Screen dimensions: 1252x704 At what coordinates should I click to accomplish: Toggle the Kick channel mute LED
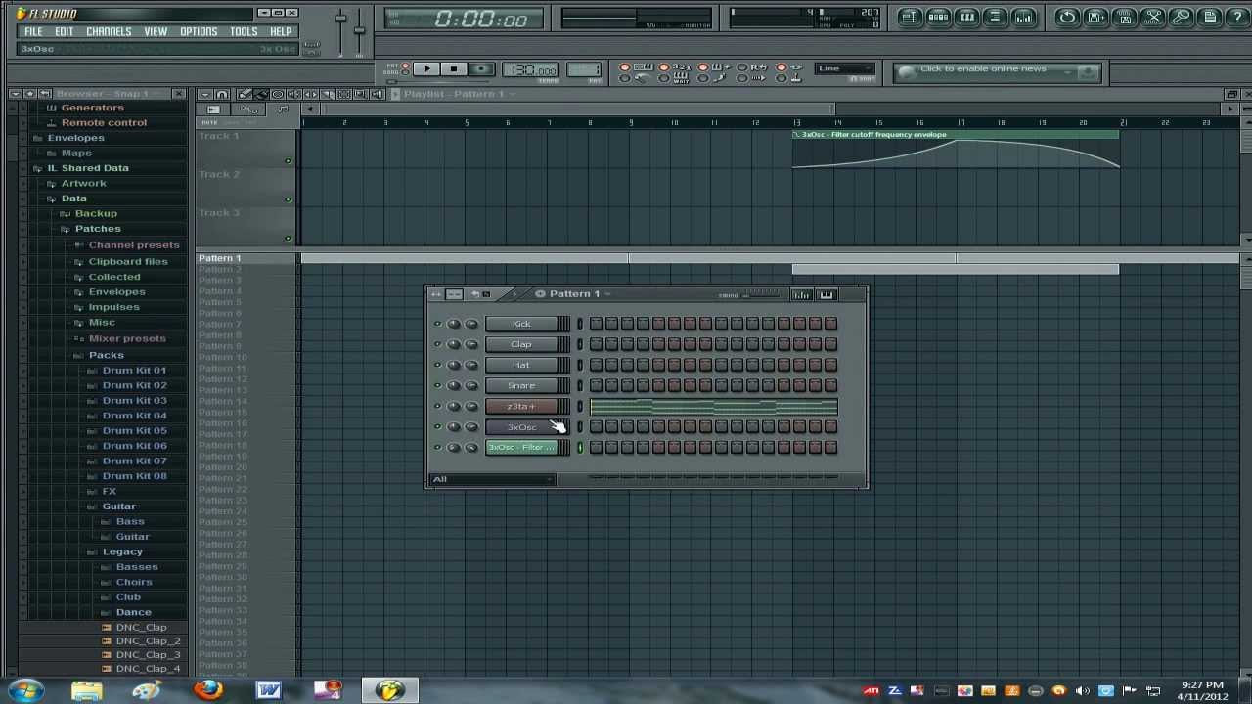(x=437, y=324)
